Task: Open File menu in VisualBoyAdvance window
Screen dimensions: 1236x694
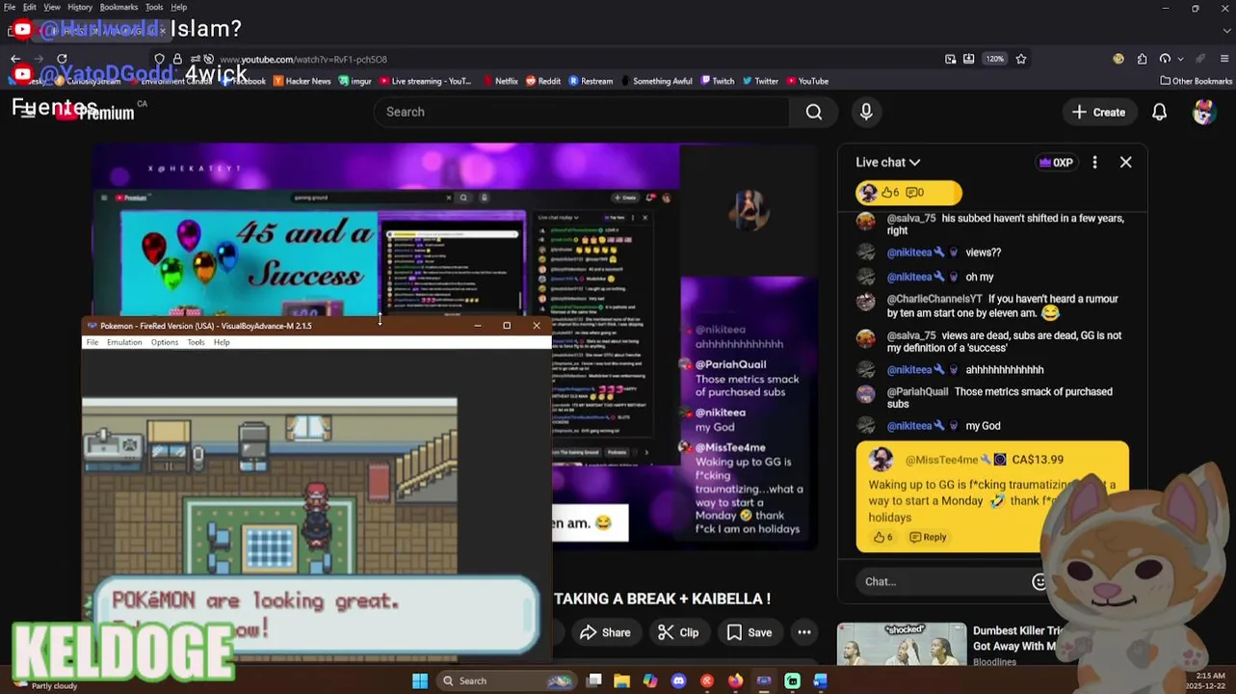Action: click(92, 342)
